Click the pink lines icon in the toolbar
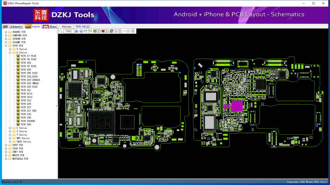 [120, 31]
